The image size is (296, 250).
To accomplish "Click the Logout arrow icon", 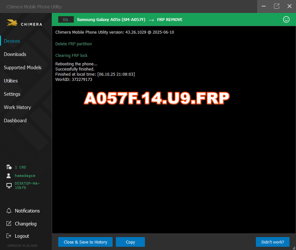I will (x=9, y=236).
